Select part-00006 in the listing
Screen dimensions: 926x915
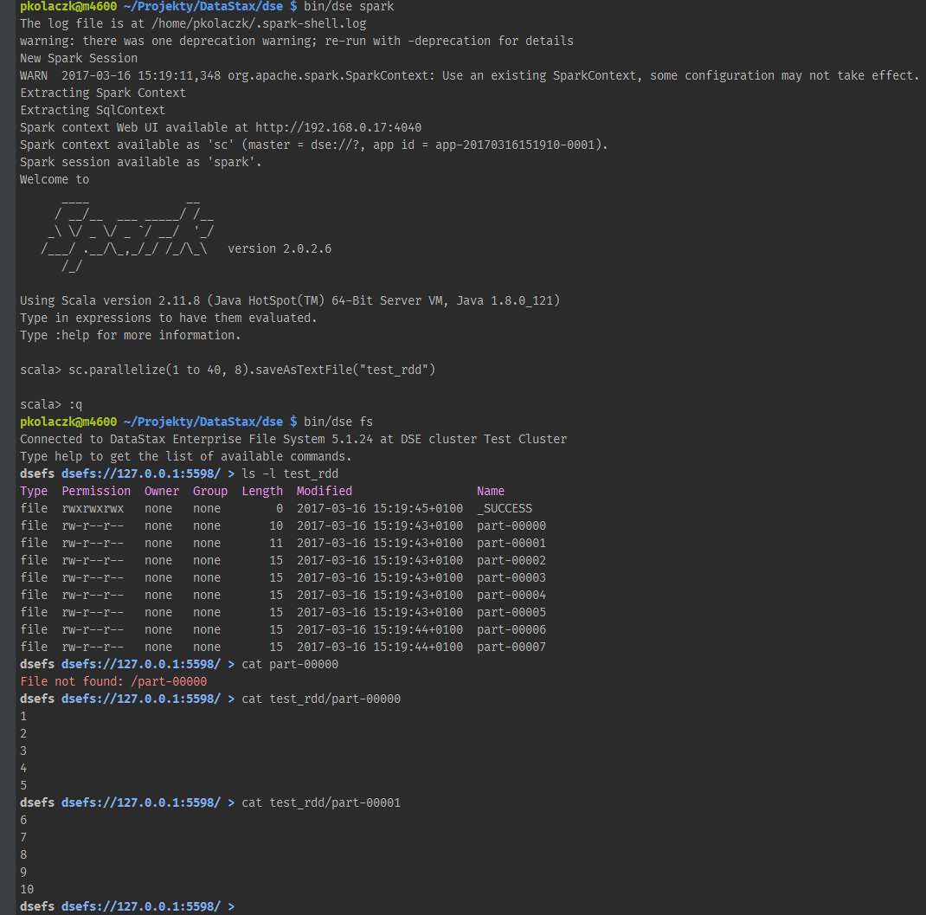511,629
